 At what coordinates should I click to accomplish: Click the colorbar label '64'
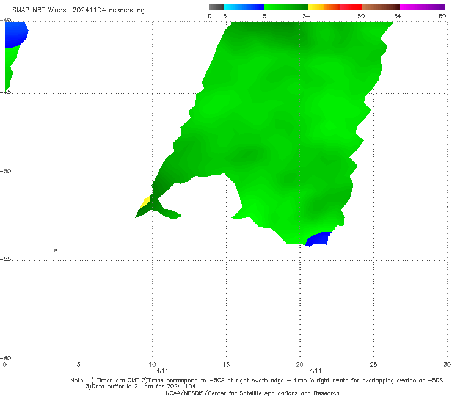pos(398,16)
